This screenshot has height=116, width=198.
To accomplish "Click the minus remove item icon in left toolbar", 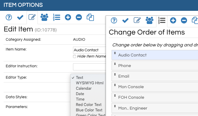I will click(79, 17).
